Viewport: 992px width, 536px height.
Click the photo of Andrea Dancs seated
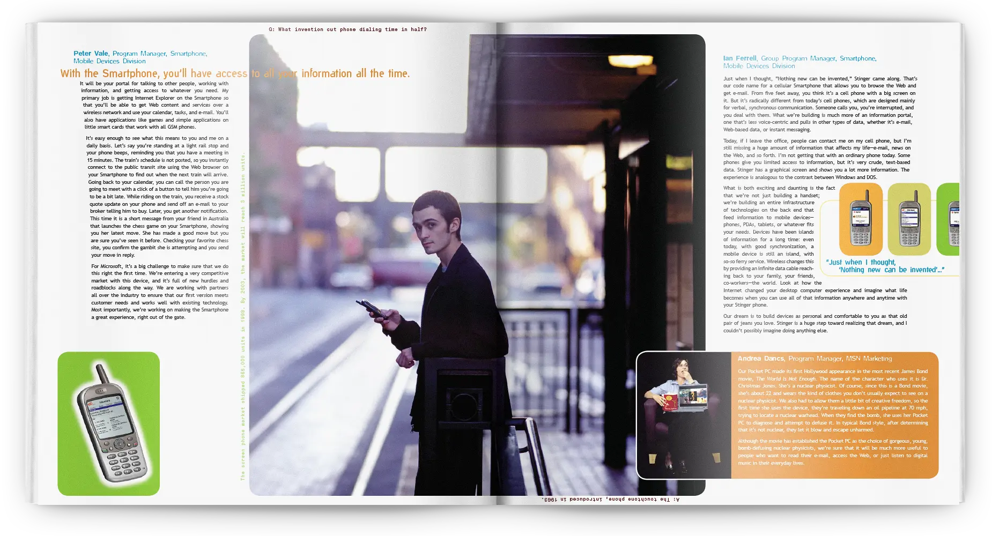pyautogui.click(x=683, y=415)
